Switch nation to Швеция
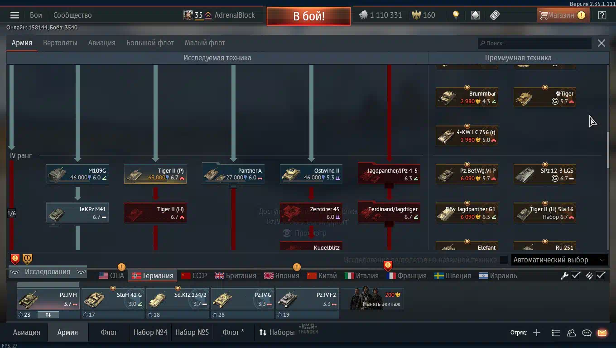The image size is (616, 348). pos(453,275)
